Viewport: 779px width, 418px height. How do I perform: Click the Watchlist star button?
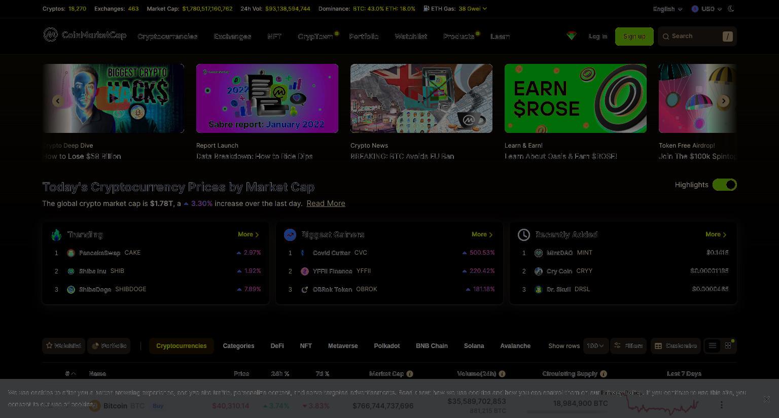[64, 346]
